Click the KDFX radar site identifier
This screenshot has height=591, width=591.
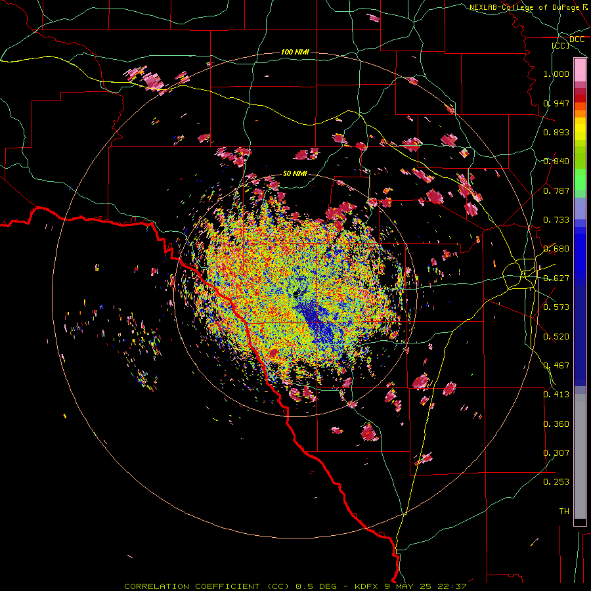click(x=368, y=586)
